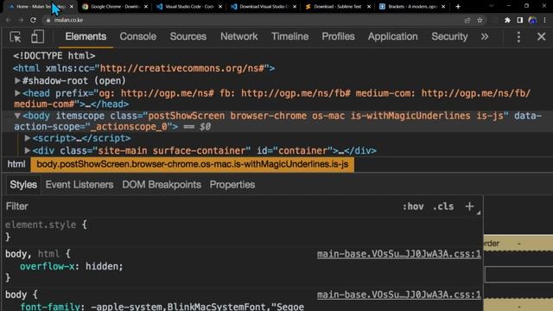Toggle the device toolbar icon

[37, 36]
